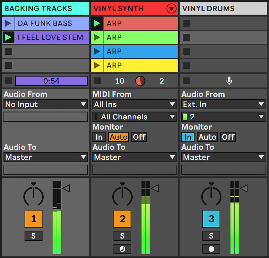
Task: Mute Vinyl Synth using track 2 activator
Action: (x=122, y=219)
